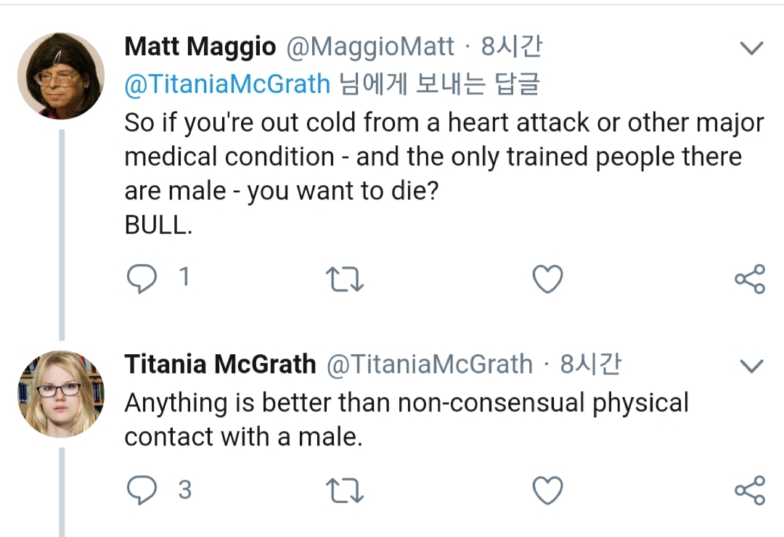Open the @MaggioMatt handle link
The image size is (784, 537).
coord(371,47)
